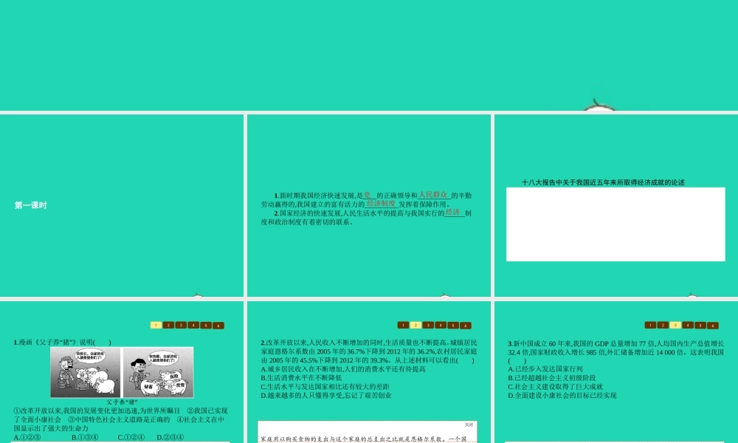Click button 1 on question 3 slide
The height and width of the screenshot is (443, 738).
coord(650,325)
